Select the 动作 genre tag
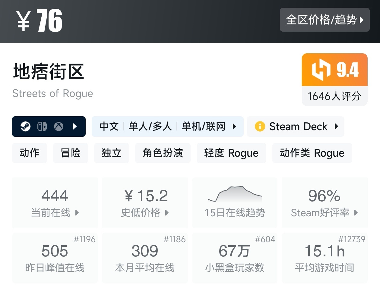 point(30,153)
